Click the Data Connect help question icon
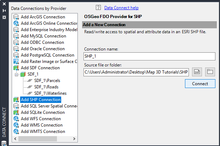 98,8
